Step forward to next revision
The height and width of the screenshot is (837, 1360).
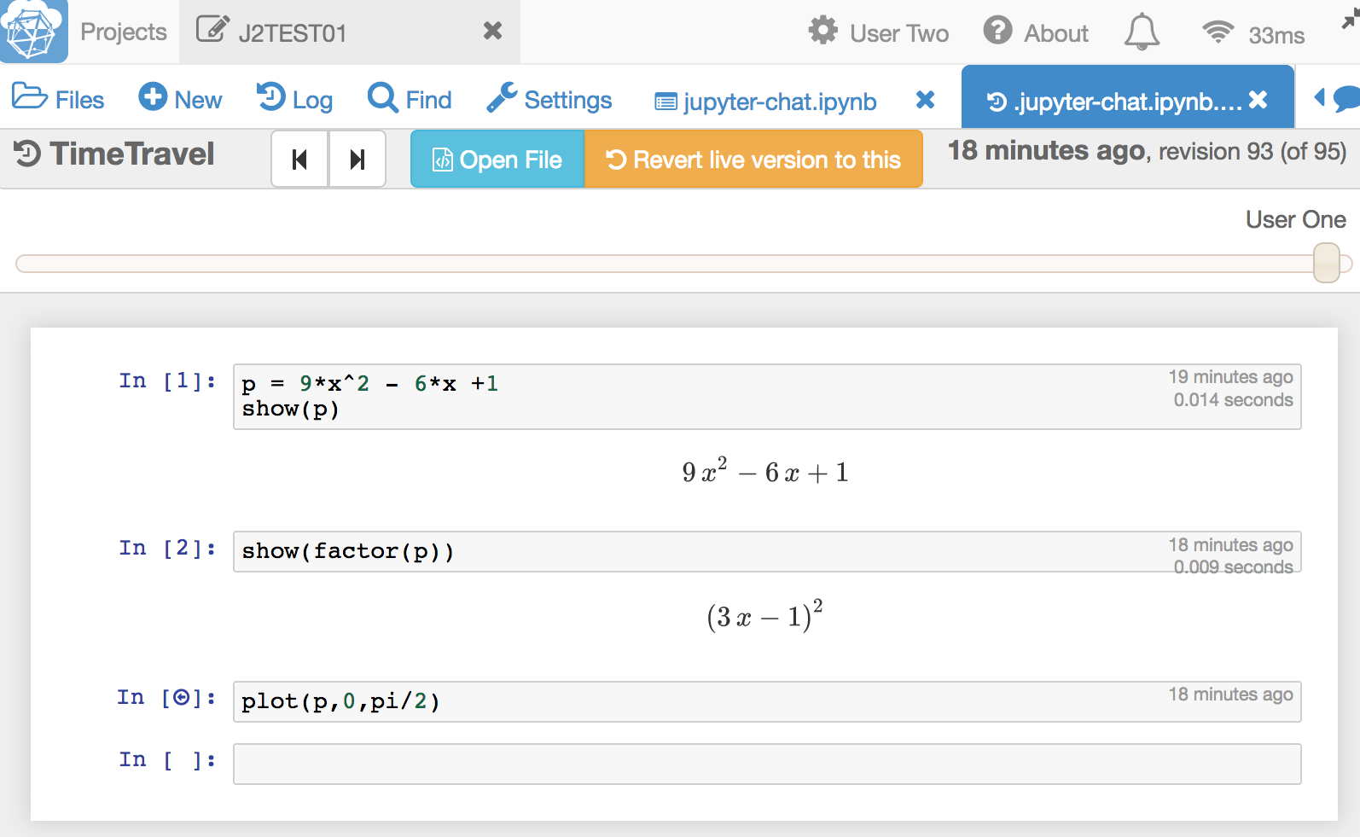(357, 160)
